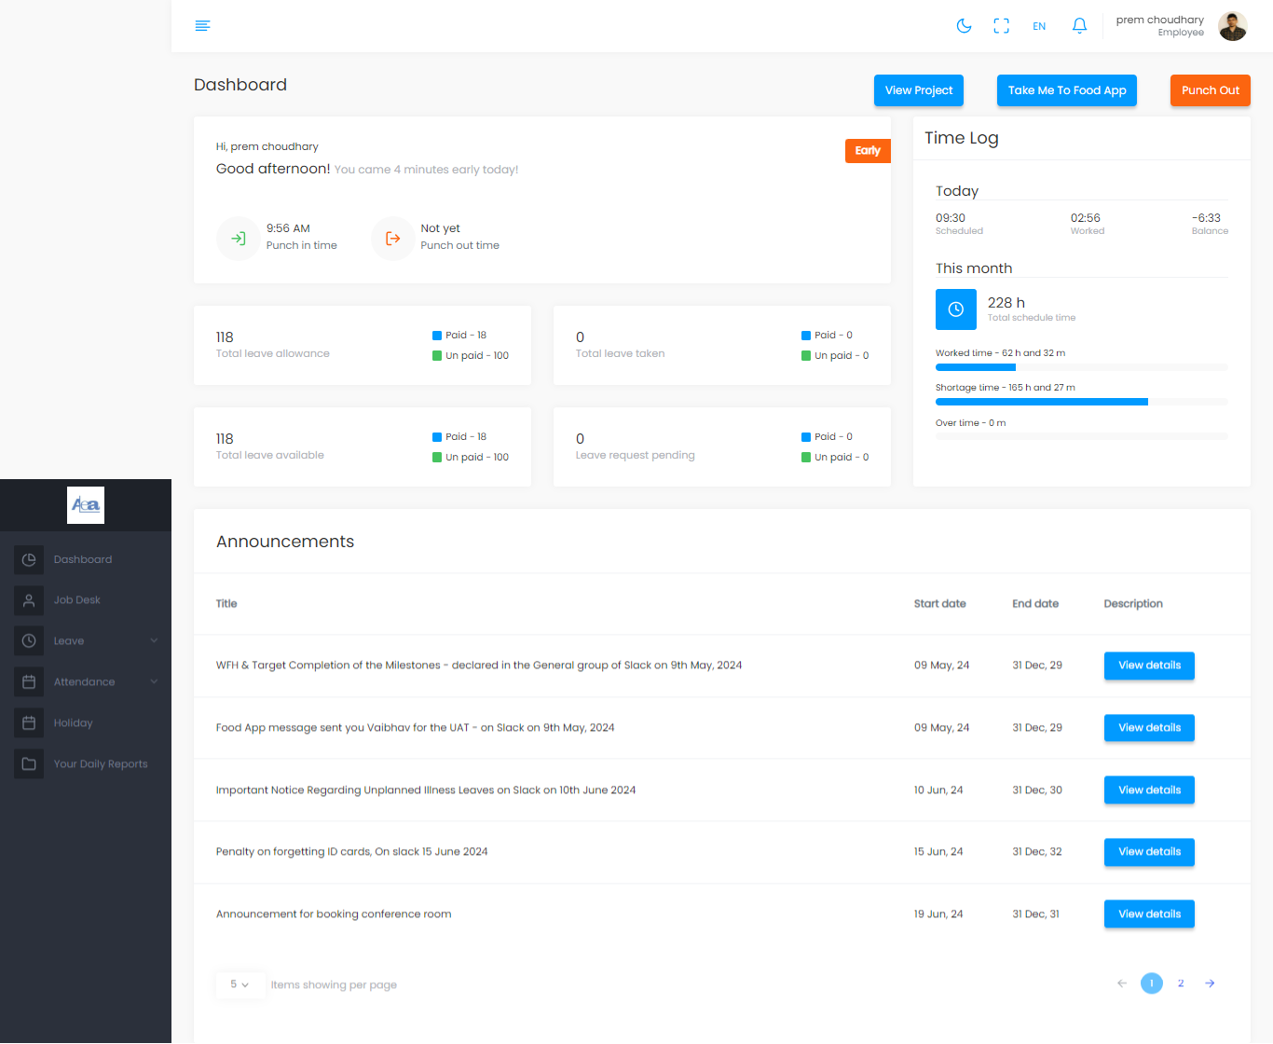Open the notifications bell
The height and width of the screenshot is (1044, 1273).
pyautogui.click(x=1079, y=26)
